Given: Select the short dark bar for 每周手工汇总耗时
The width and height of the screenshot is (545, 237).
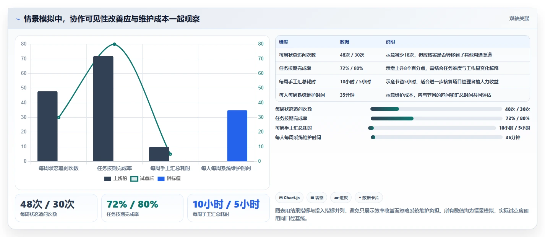Looking at the screenshot, I should click(159, 154).
